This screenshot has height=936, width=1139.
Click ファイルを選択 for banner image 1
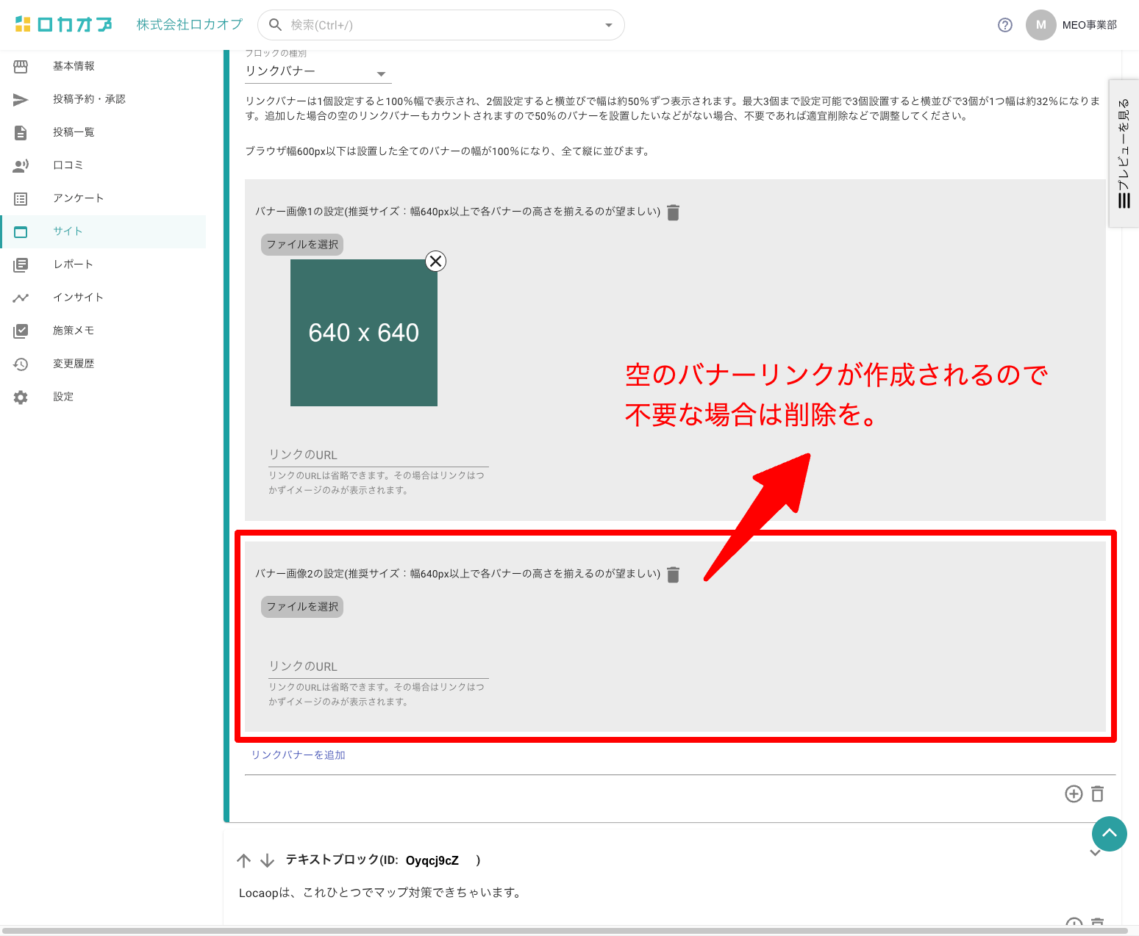coord(302,245)
